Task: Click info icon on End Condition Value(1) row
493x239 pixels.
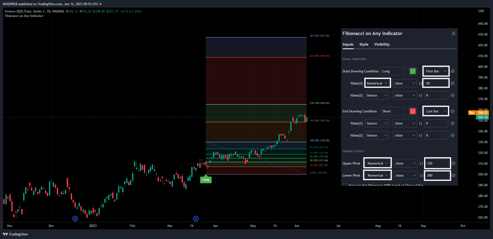Action: 452,123
